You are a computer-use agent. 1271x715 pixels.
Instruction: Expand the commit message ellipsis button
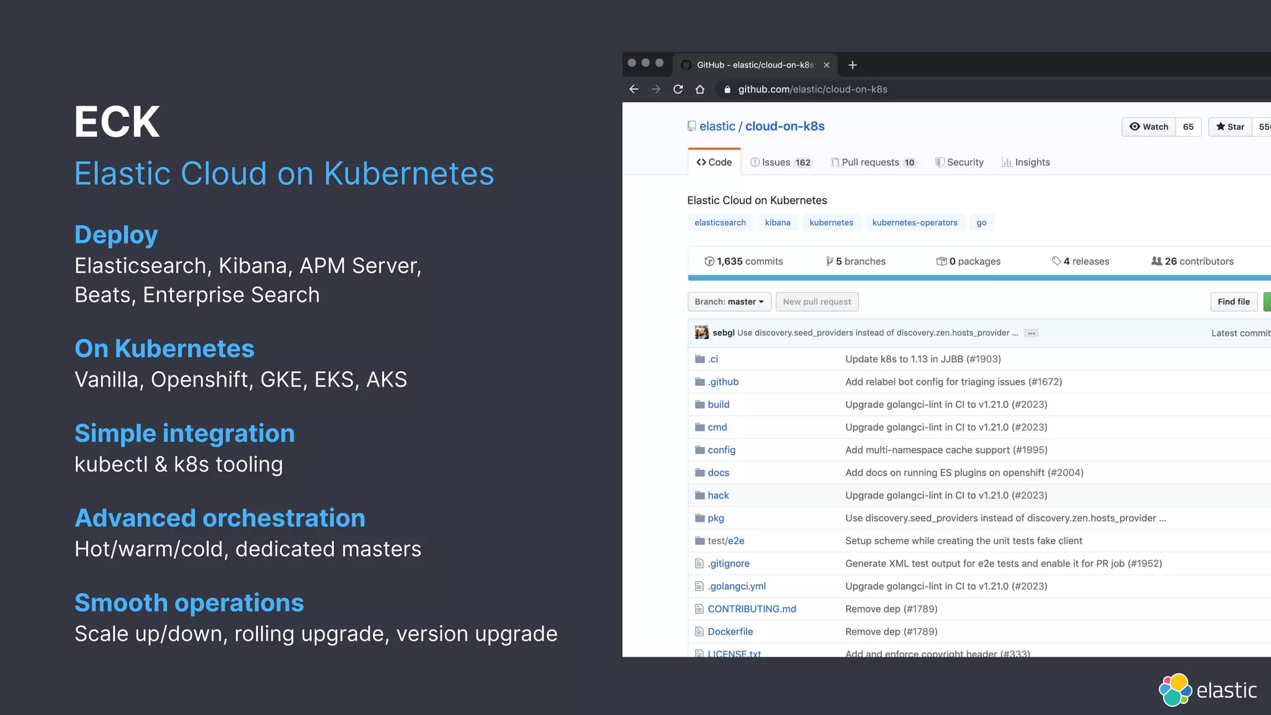coord(1031,333)
